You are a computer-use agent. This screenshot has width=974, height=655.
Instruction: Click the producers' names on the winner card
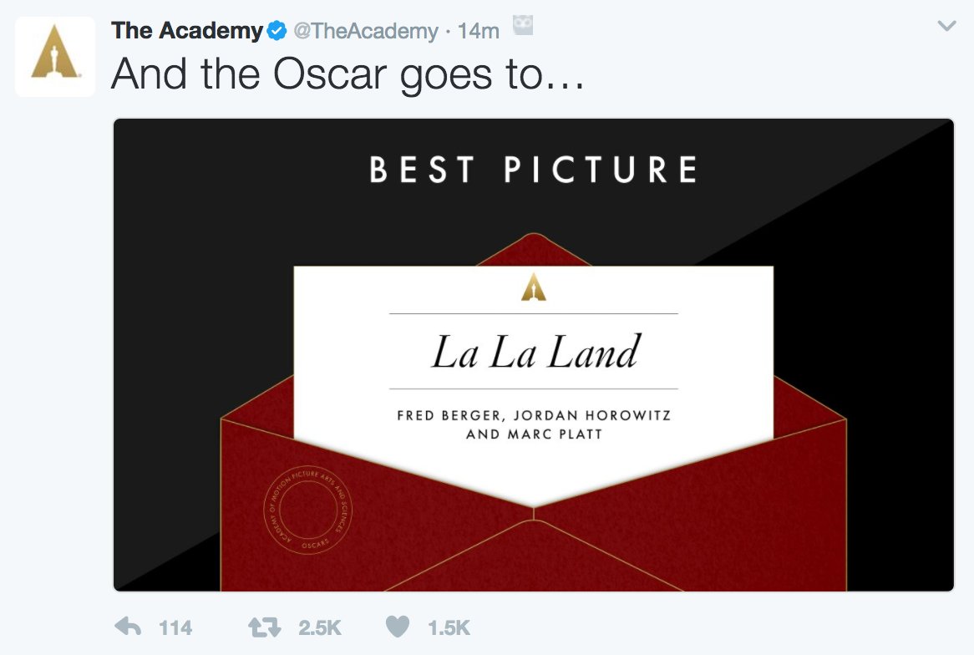click(534, 424)
